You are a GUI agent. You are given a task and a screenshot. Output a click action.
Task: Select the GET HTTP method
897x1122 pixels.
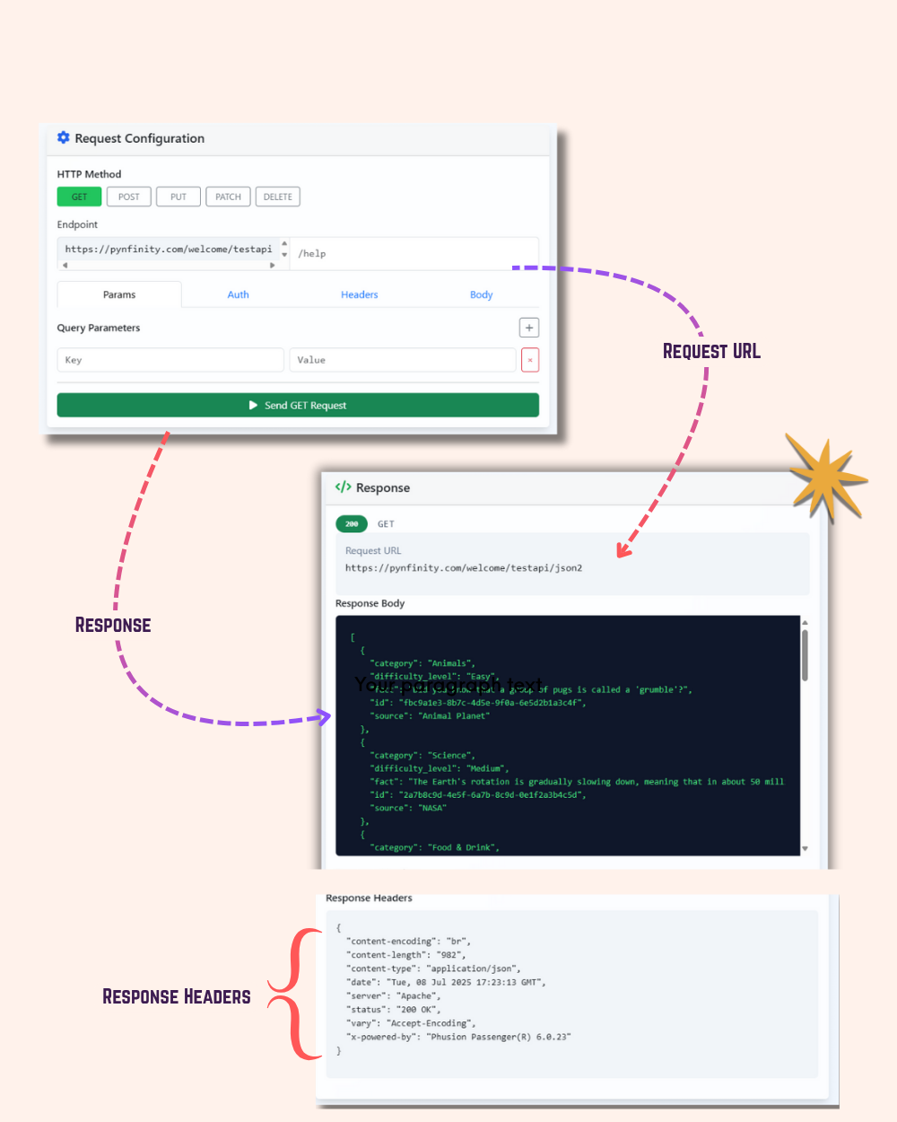click(80, 197)
